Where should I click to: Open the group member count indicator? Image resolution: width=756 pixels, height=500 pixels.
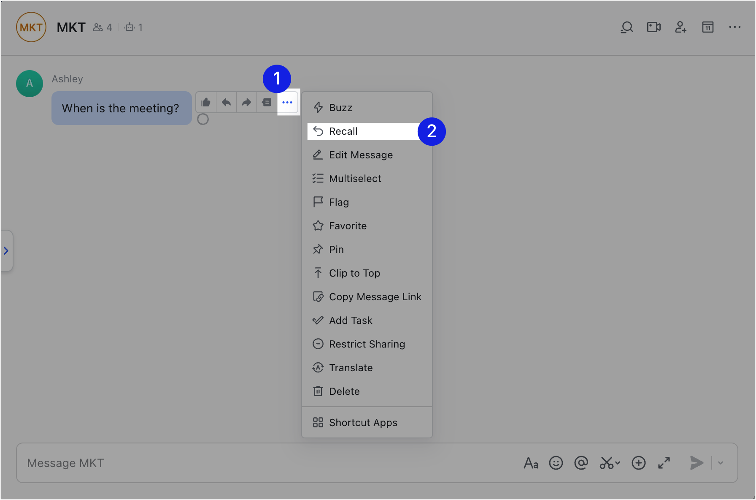tap(103, 27)
